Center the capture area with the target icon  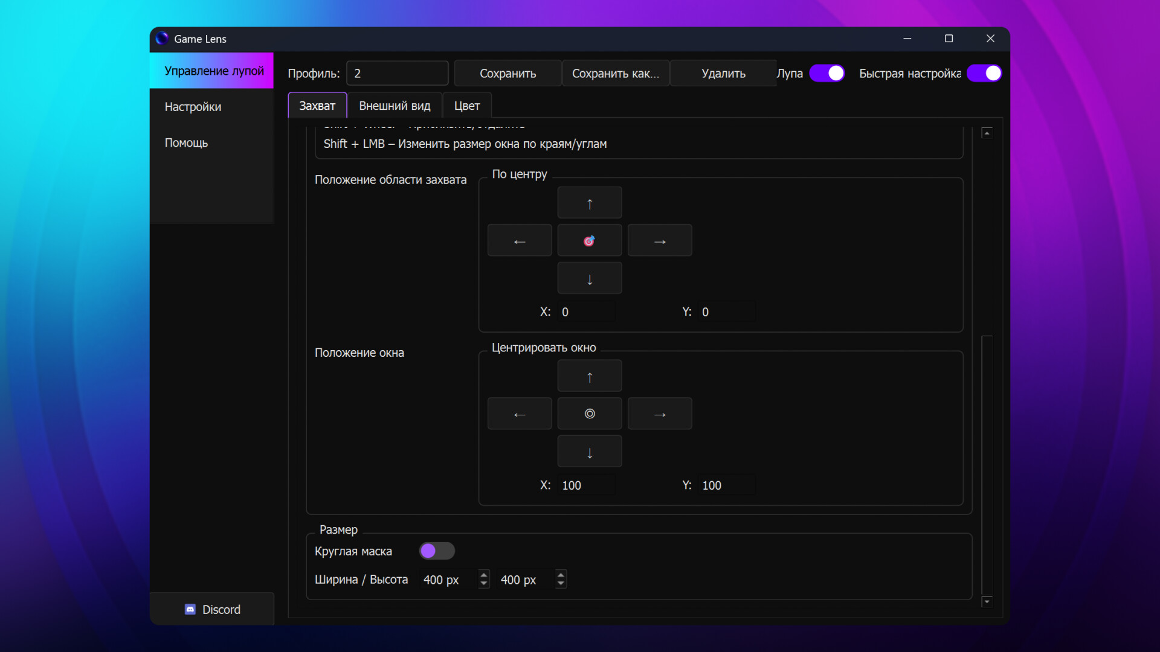point(589,240)
